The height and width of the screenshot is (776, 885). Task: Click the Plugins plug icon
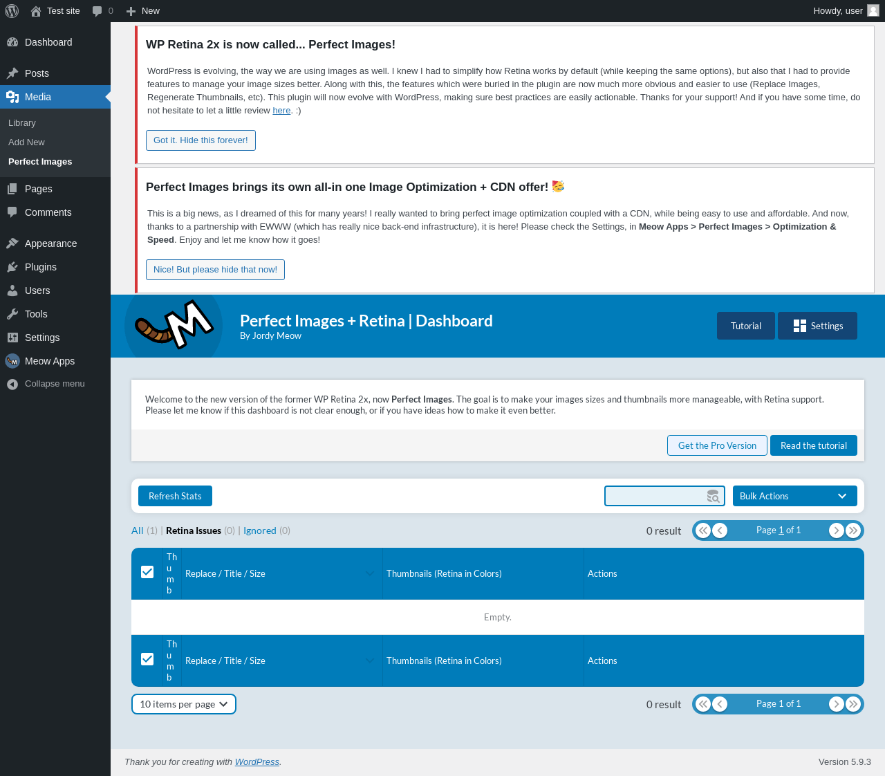click(12, 267)
